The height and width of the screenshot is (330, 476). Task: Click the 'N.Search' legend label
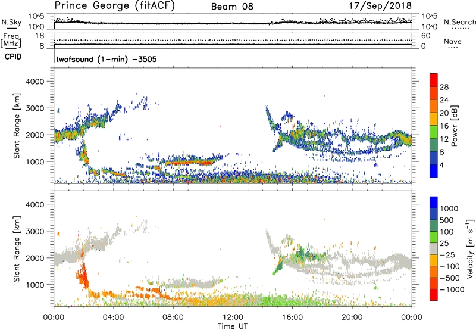click(x=460, y=22)
